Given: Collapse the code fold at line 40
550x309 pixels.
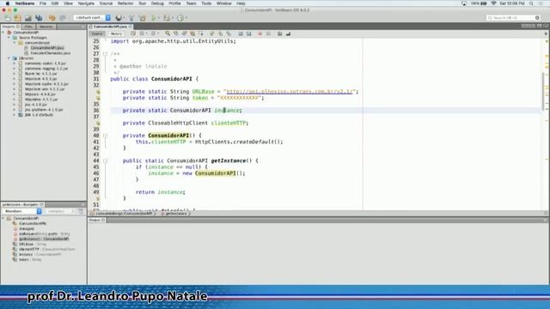Looking at the screenshot, I should click(105, 136).
